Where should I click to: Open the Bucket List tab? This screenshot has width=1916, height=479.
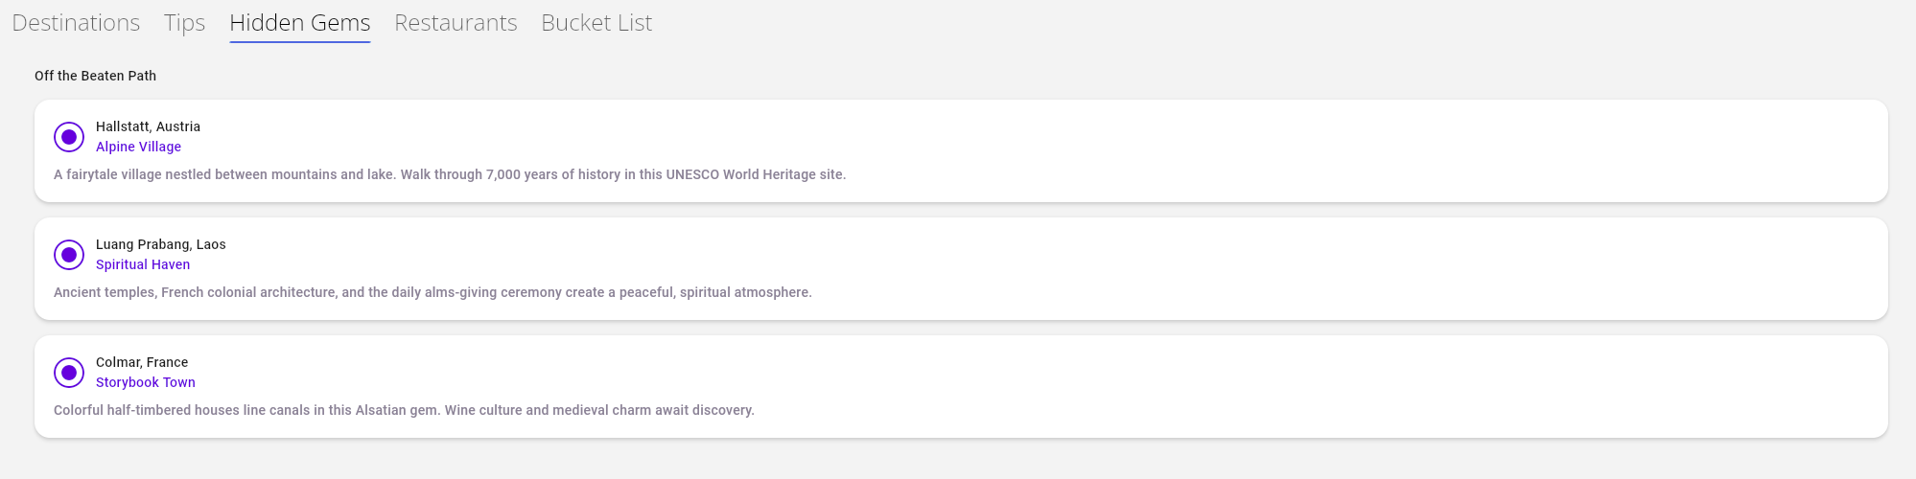click(596, 23)
